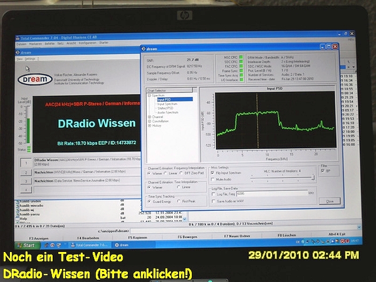Screen dimensions: 376x282
Task: Expand the Constellation tree node
Action: 149,121
